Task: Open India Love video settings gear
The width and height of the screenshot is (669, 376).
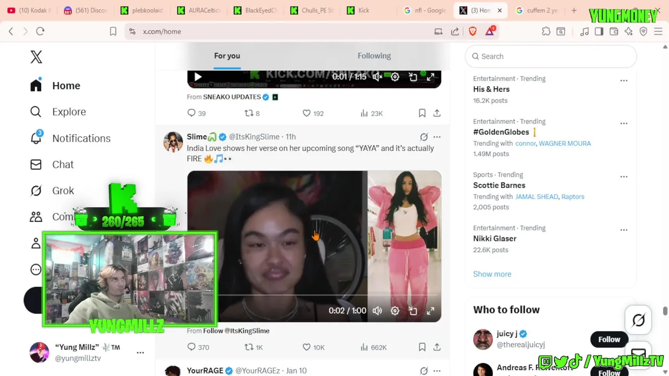Action: [395, 311]
